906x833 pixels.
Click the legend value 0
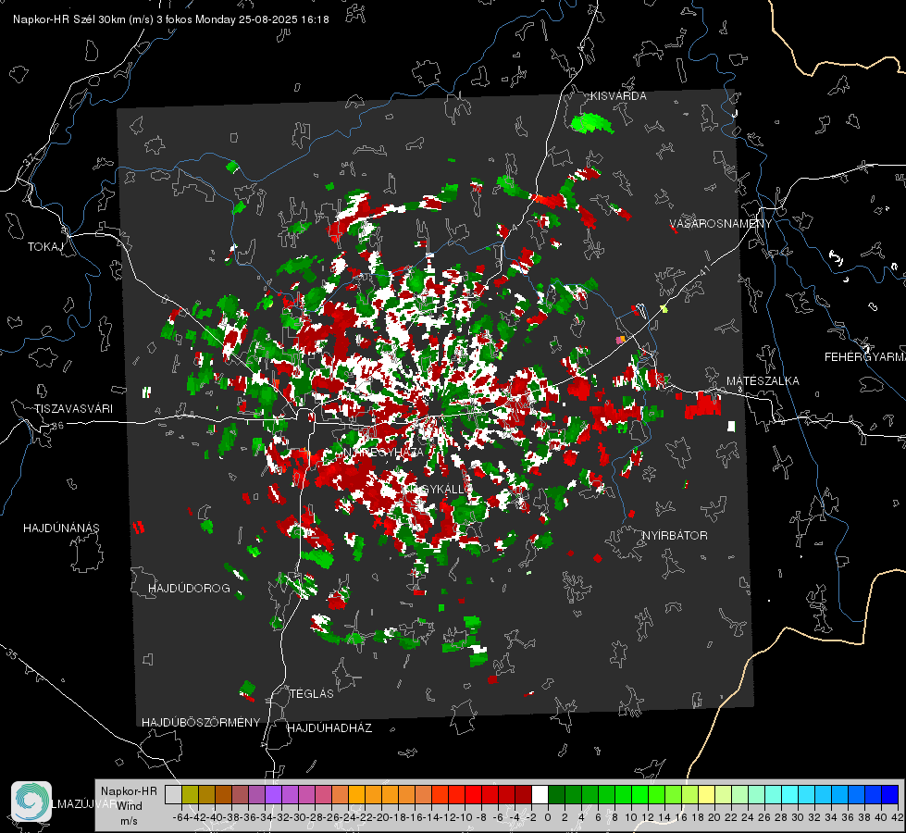click(548, 817)
